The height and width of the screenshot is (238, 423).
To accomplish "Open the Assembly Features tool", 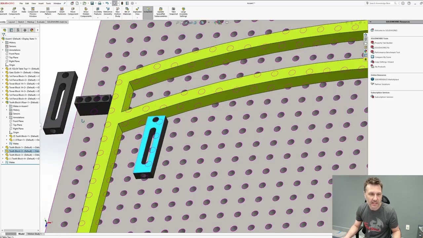I will pyautogui.click(x=98, y=11).
